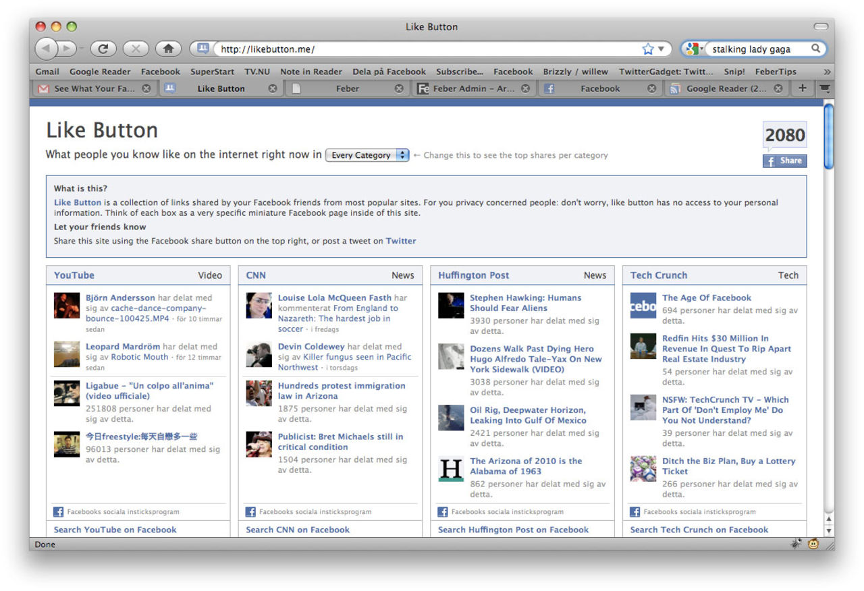Go back using the back arrow
The image size is (864, 591).
(x=45, y=49)
